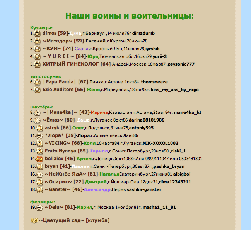Click the contact name mane4ka_kt

tap(188, 112)
